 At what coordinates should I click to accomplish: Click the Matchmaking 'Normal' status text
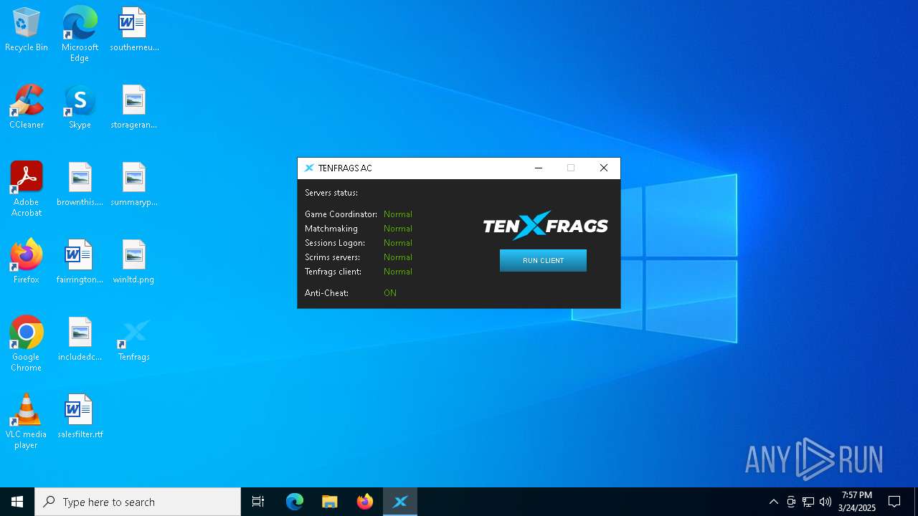398,229
